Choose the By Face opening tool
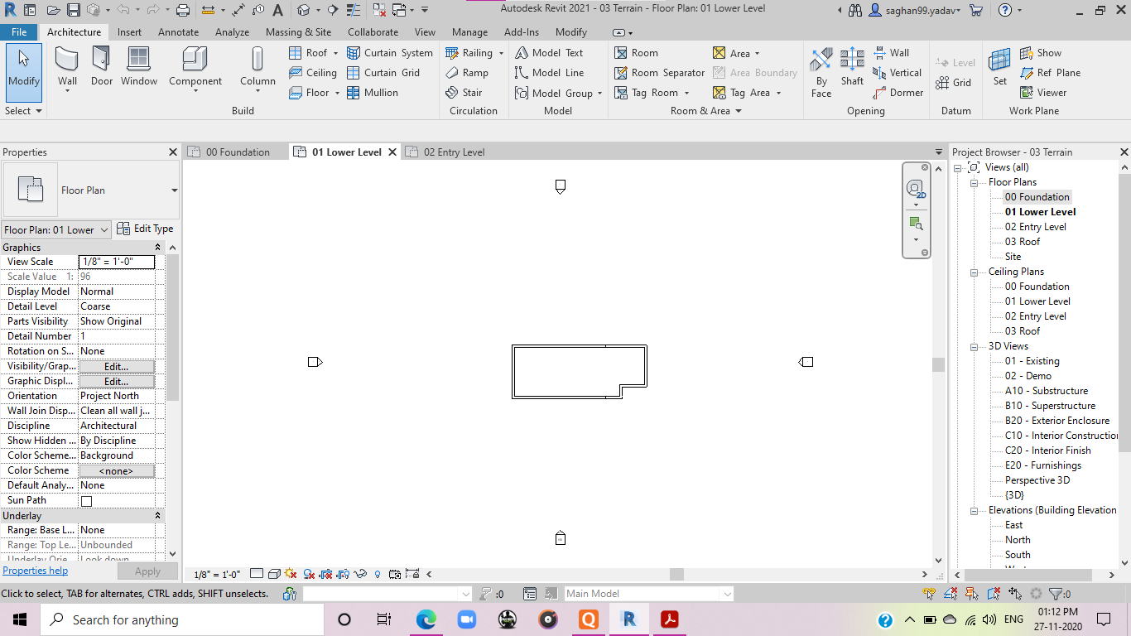 click(x=821, y=73)
